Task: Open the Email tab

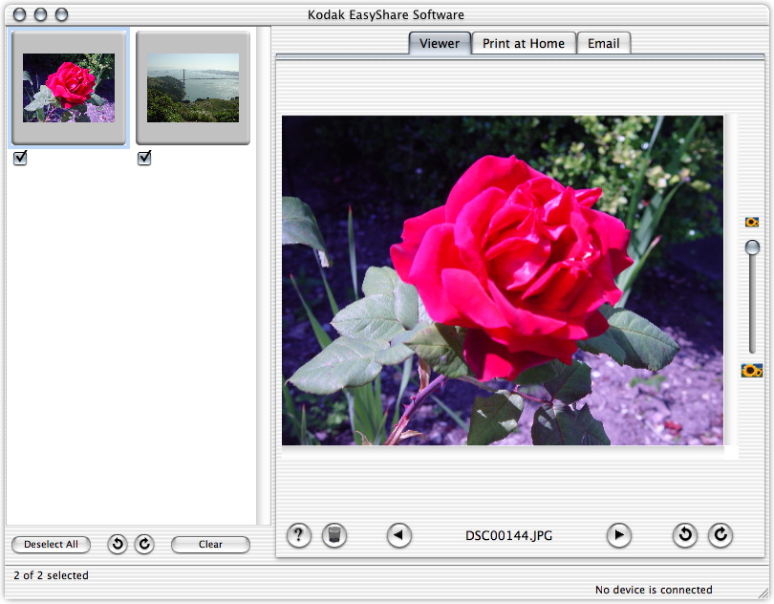Action: (603, 43)
